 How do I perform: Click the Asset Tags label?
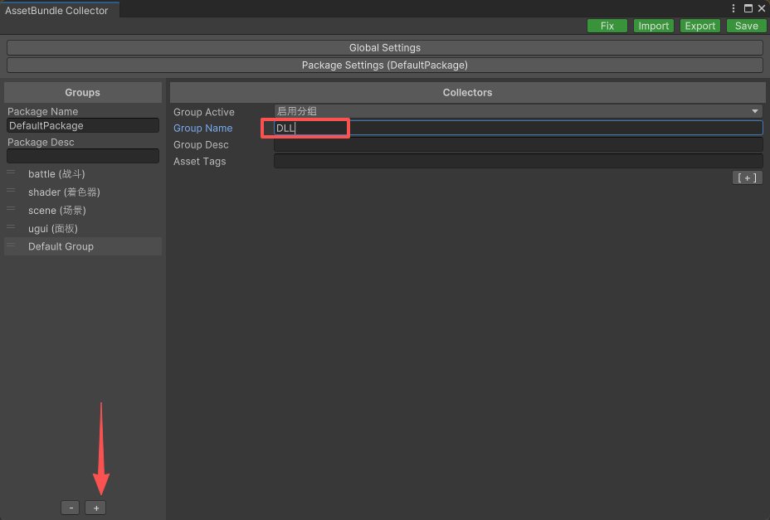coord(199,161)
